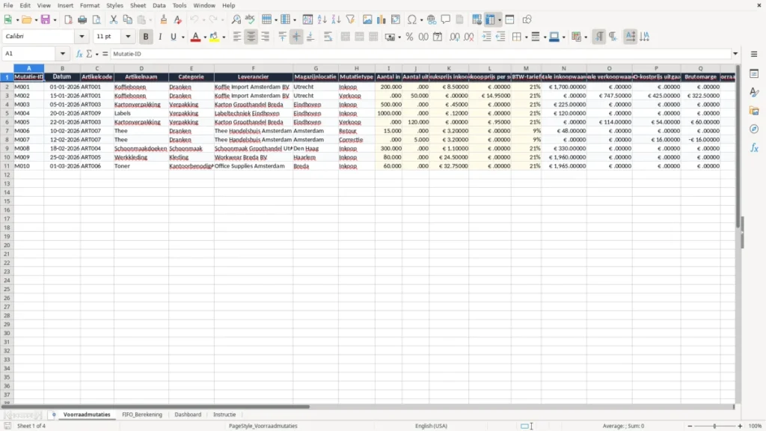Open background color dropdown arrow

coord(224,37)
